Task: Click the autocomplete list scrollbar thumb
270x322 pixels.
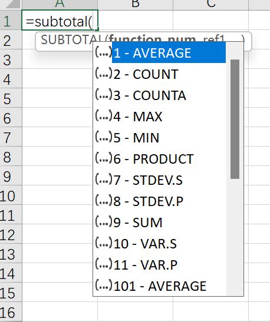Action: [235, 119]
